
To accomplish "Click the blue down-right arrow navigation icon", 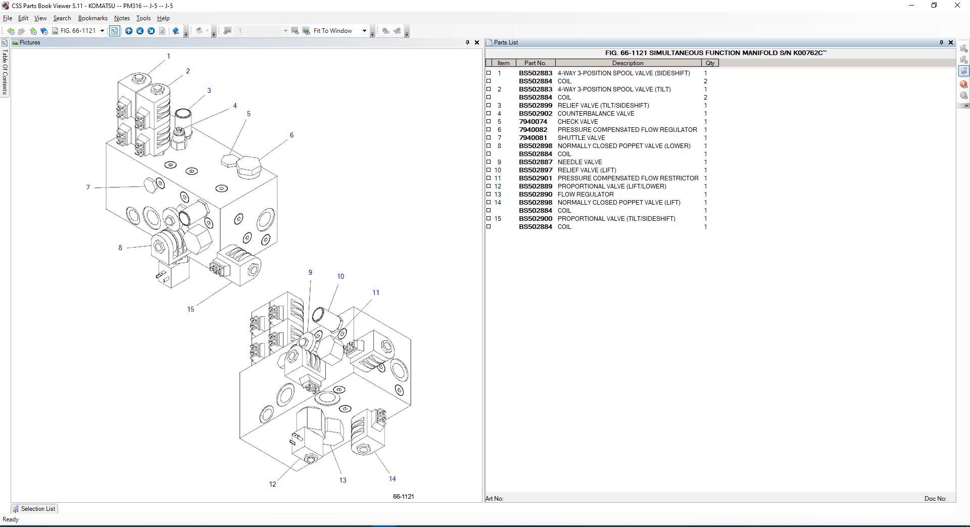I will [x=151, y=31].
